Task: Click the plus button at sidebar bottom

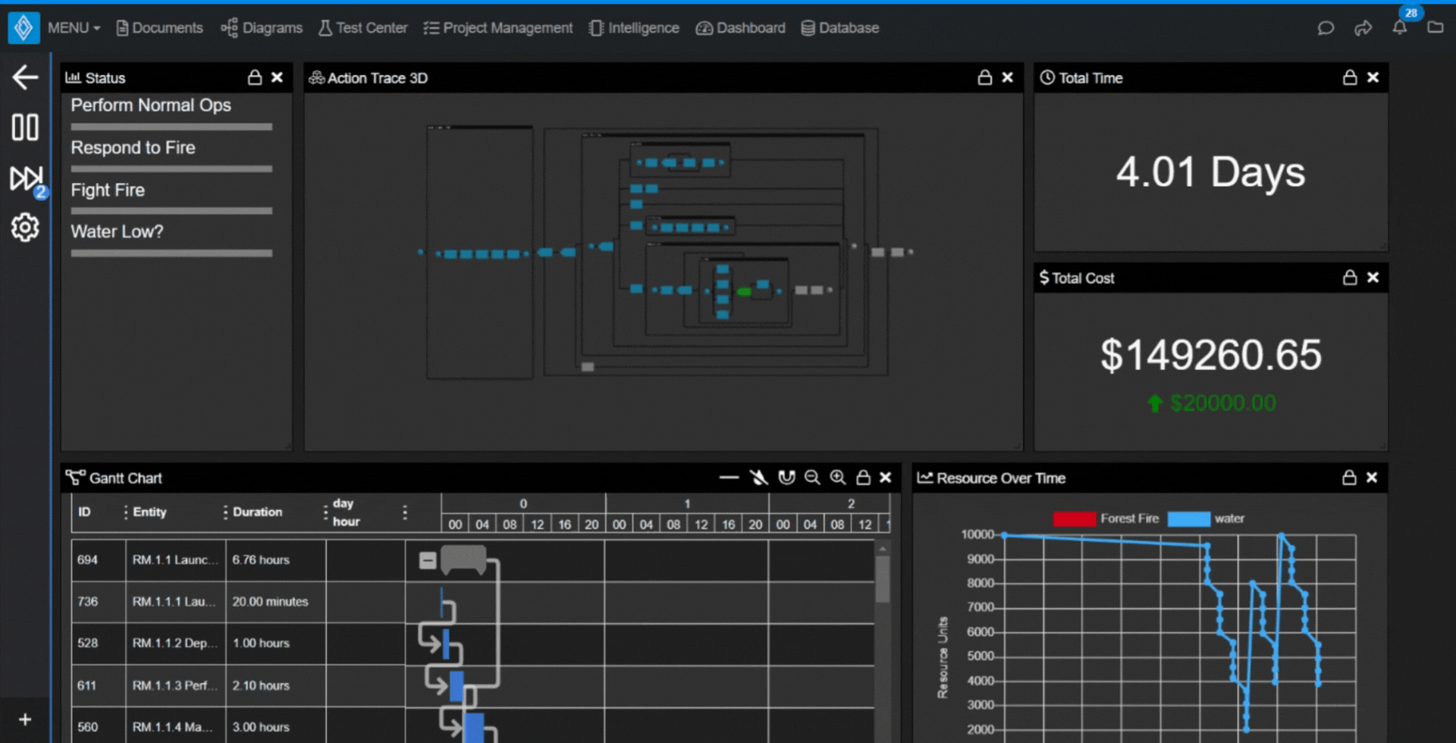Action: click(25, 719)
